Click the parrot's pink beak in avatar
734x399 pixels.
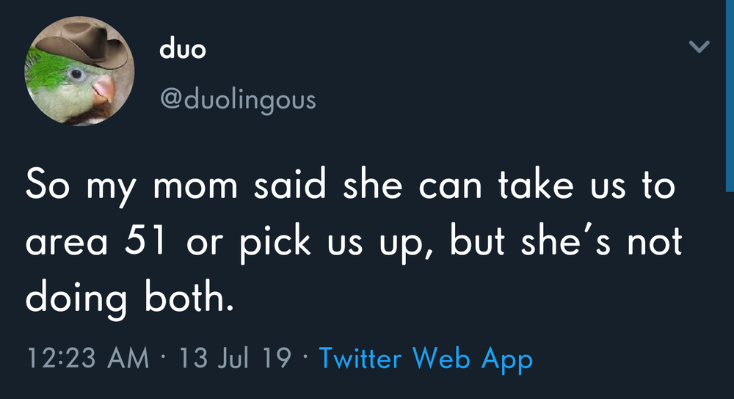click(x=104, y=89)
